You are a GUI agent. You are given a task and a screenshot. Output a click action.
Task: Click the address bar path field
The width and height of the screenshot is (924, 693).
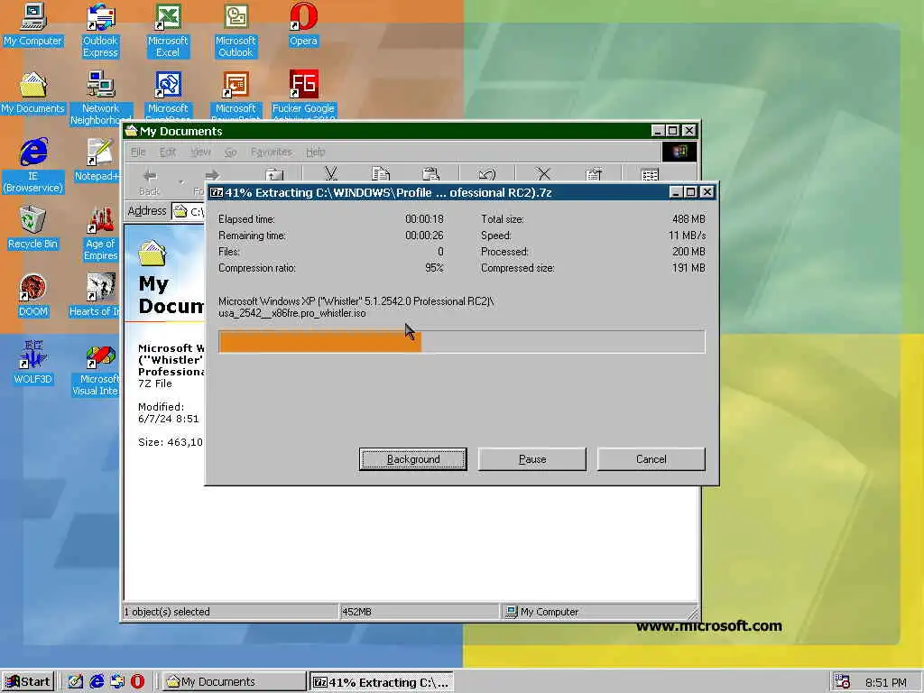tap(188, 211)
